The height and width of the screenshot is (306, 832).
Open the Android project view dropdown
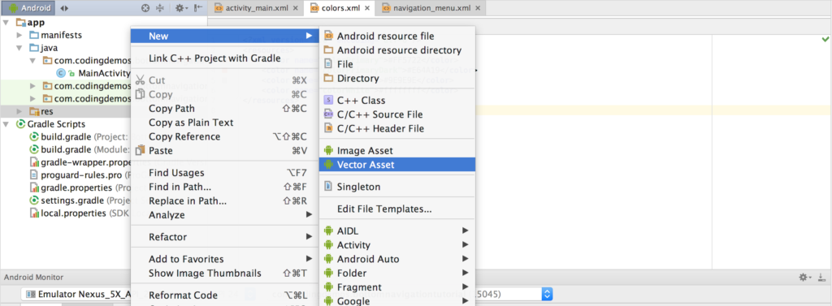[28, 8]
